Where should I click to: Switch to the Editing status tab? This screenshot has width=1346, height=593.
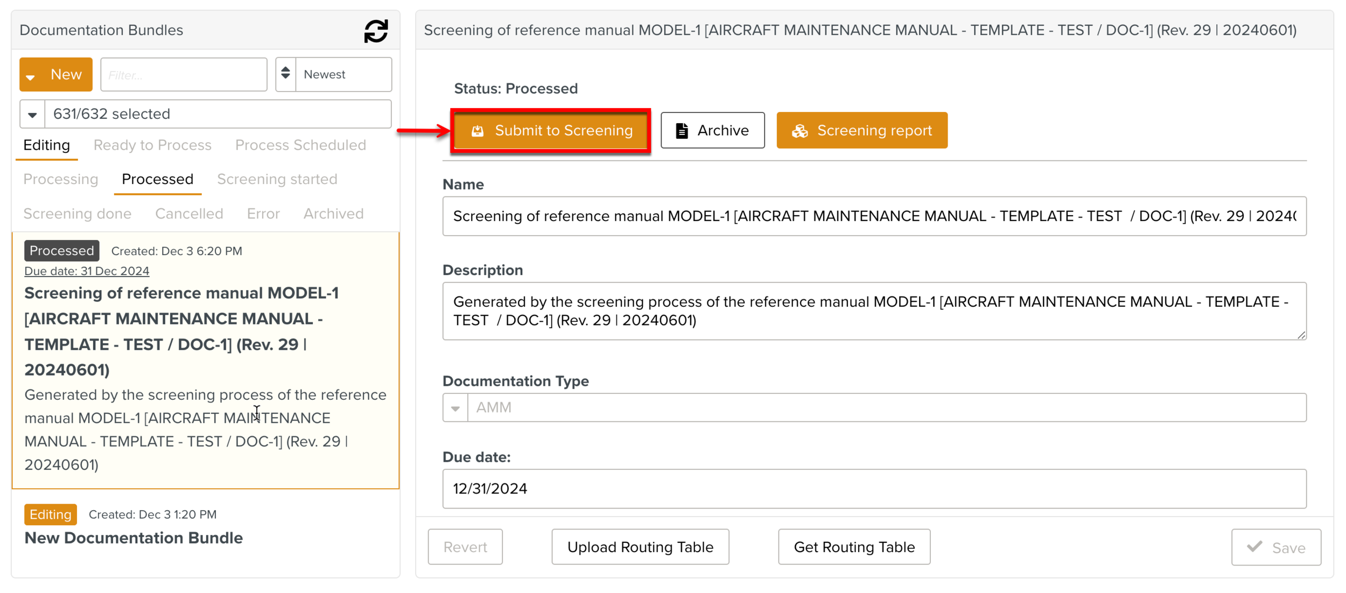pyautogui.click(x=47, y=145)
